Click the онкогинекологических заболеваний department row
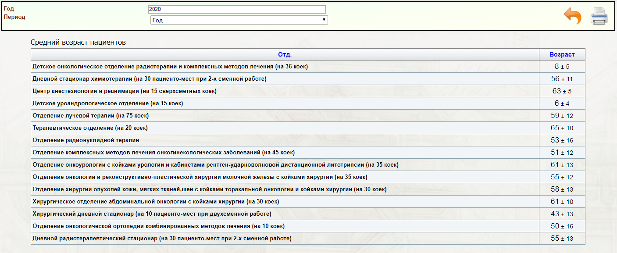617x253 pixels. coord(308,153)
